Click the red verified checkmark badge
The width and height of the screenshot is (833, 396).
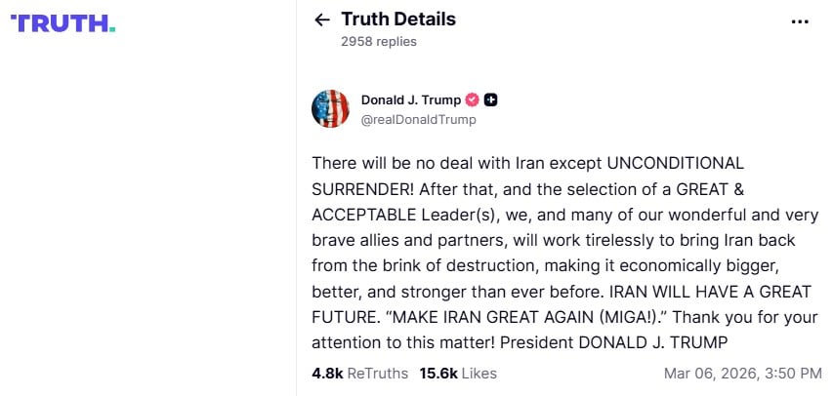pyautogui.click(x=472, y=100)
